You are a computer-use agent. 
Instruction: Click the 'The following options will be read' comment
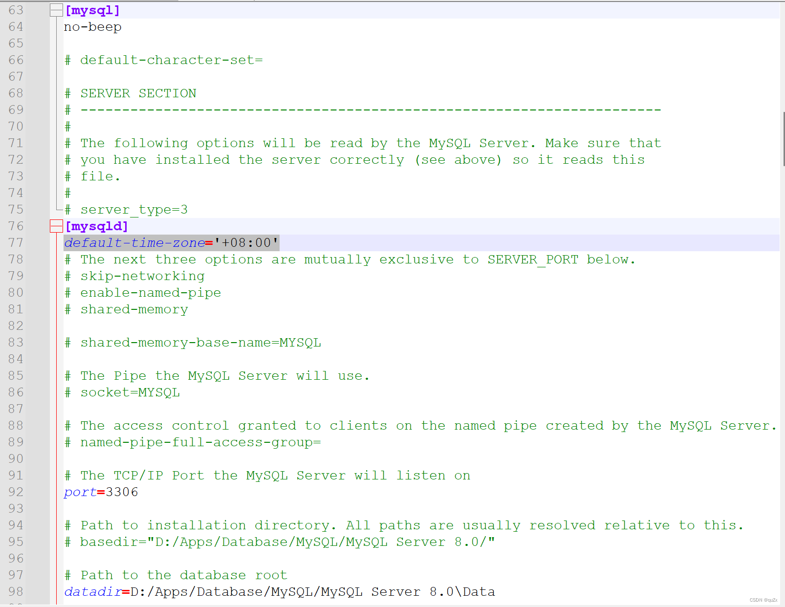363,143
